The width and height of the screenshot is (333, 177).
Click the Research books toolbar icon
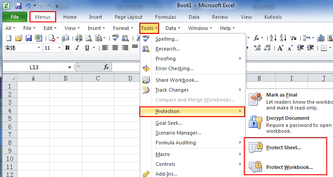[125, 38]
